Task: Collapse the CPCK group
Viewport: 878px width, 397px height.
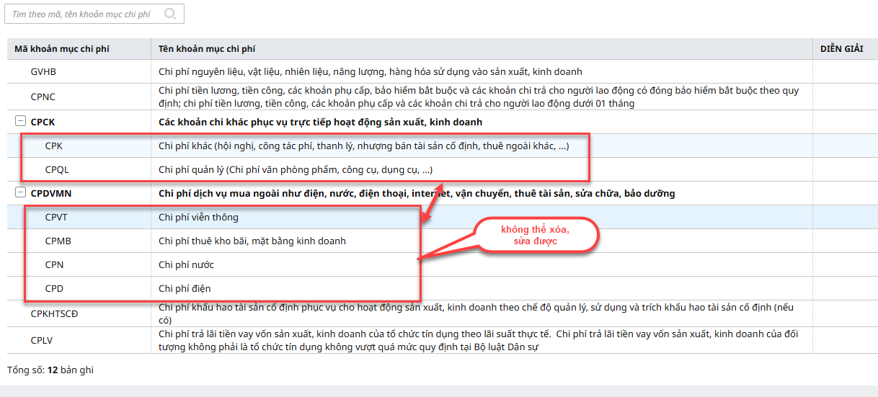Action: pyautogui.click(x=20, y=122)
